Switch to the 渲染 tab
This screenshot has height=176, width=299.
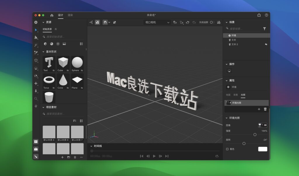click(x=70, y=15)
